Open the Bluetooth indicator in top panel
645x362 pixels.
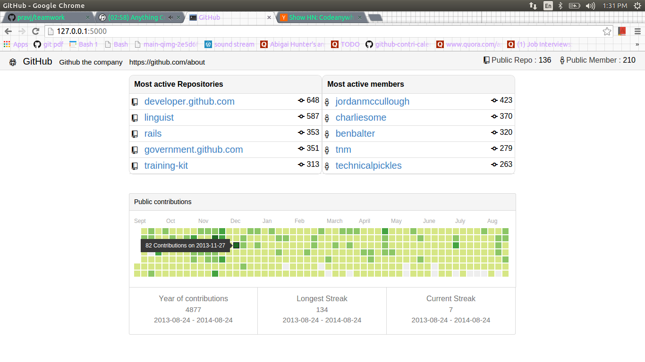pyautogui.click(x=560, y=6)
